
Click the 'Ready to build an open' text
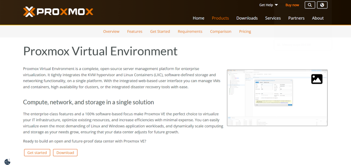85,141
